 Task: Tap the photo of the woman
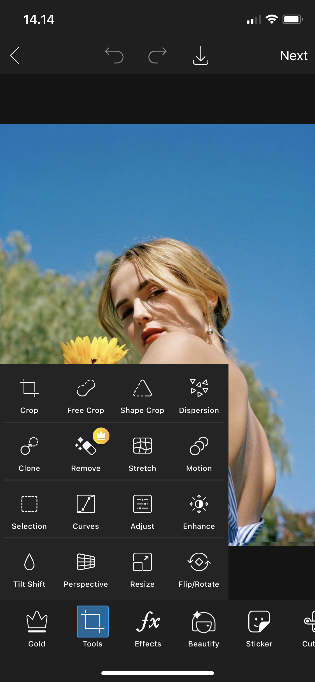click(157, 244)
